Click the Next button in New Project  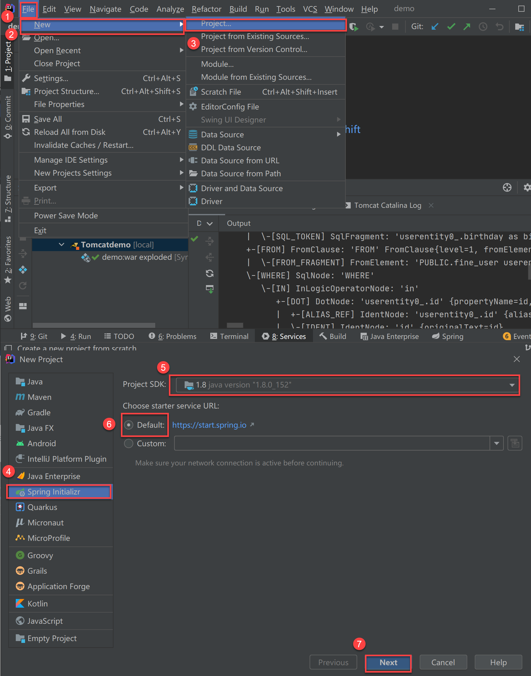(x=388, y=662)
